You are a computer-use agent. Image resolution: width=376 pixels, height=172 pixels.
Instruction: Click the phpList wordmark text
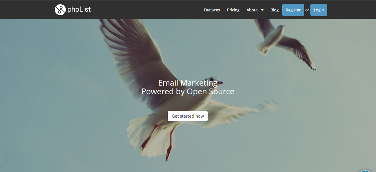79,9
